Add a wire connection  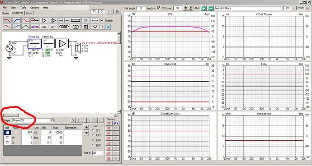(95, 20)
